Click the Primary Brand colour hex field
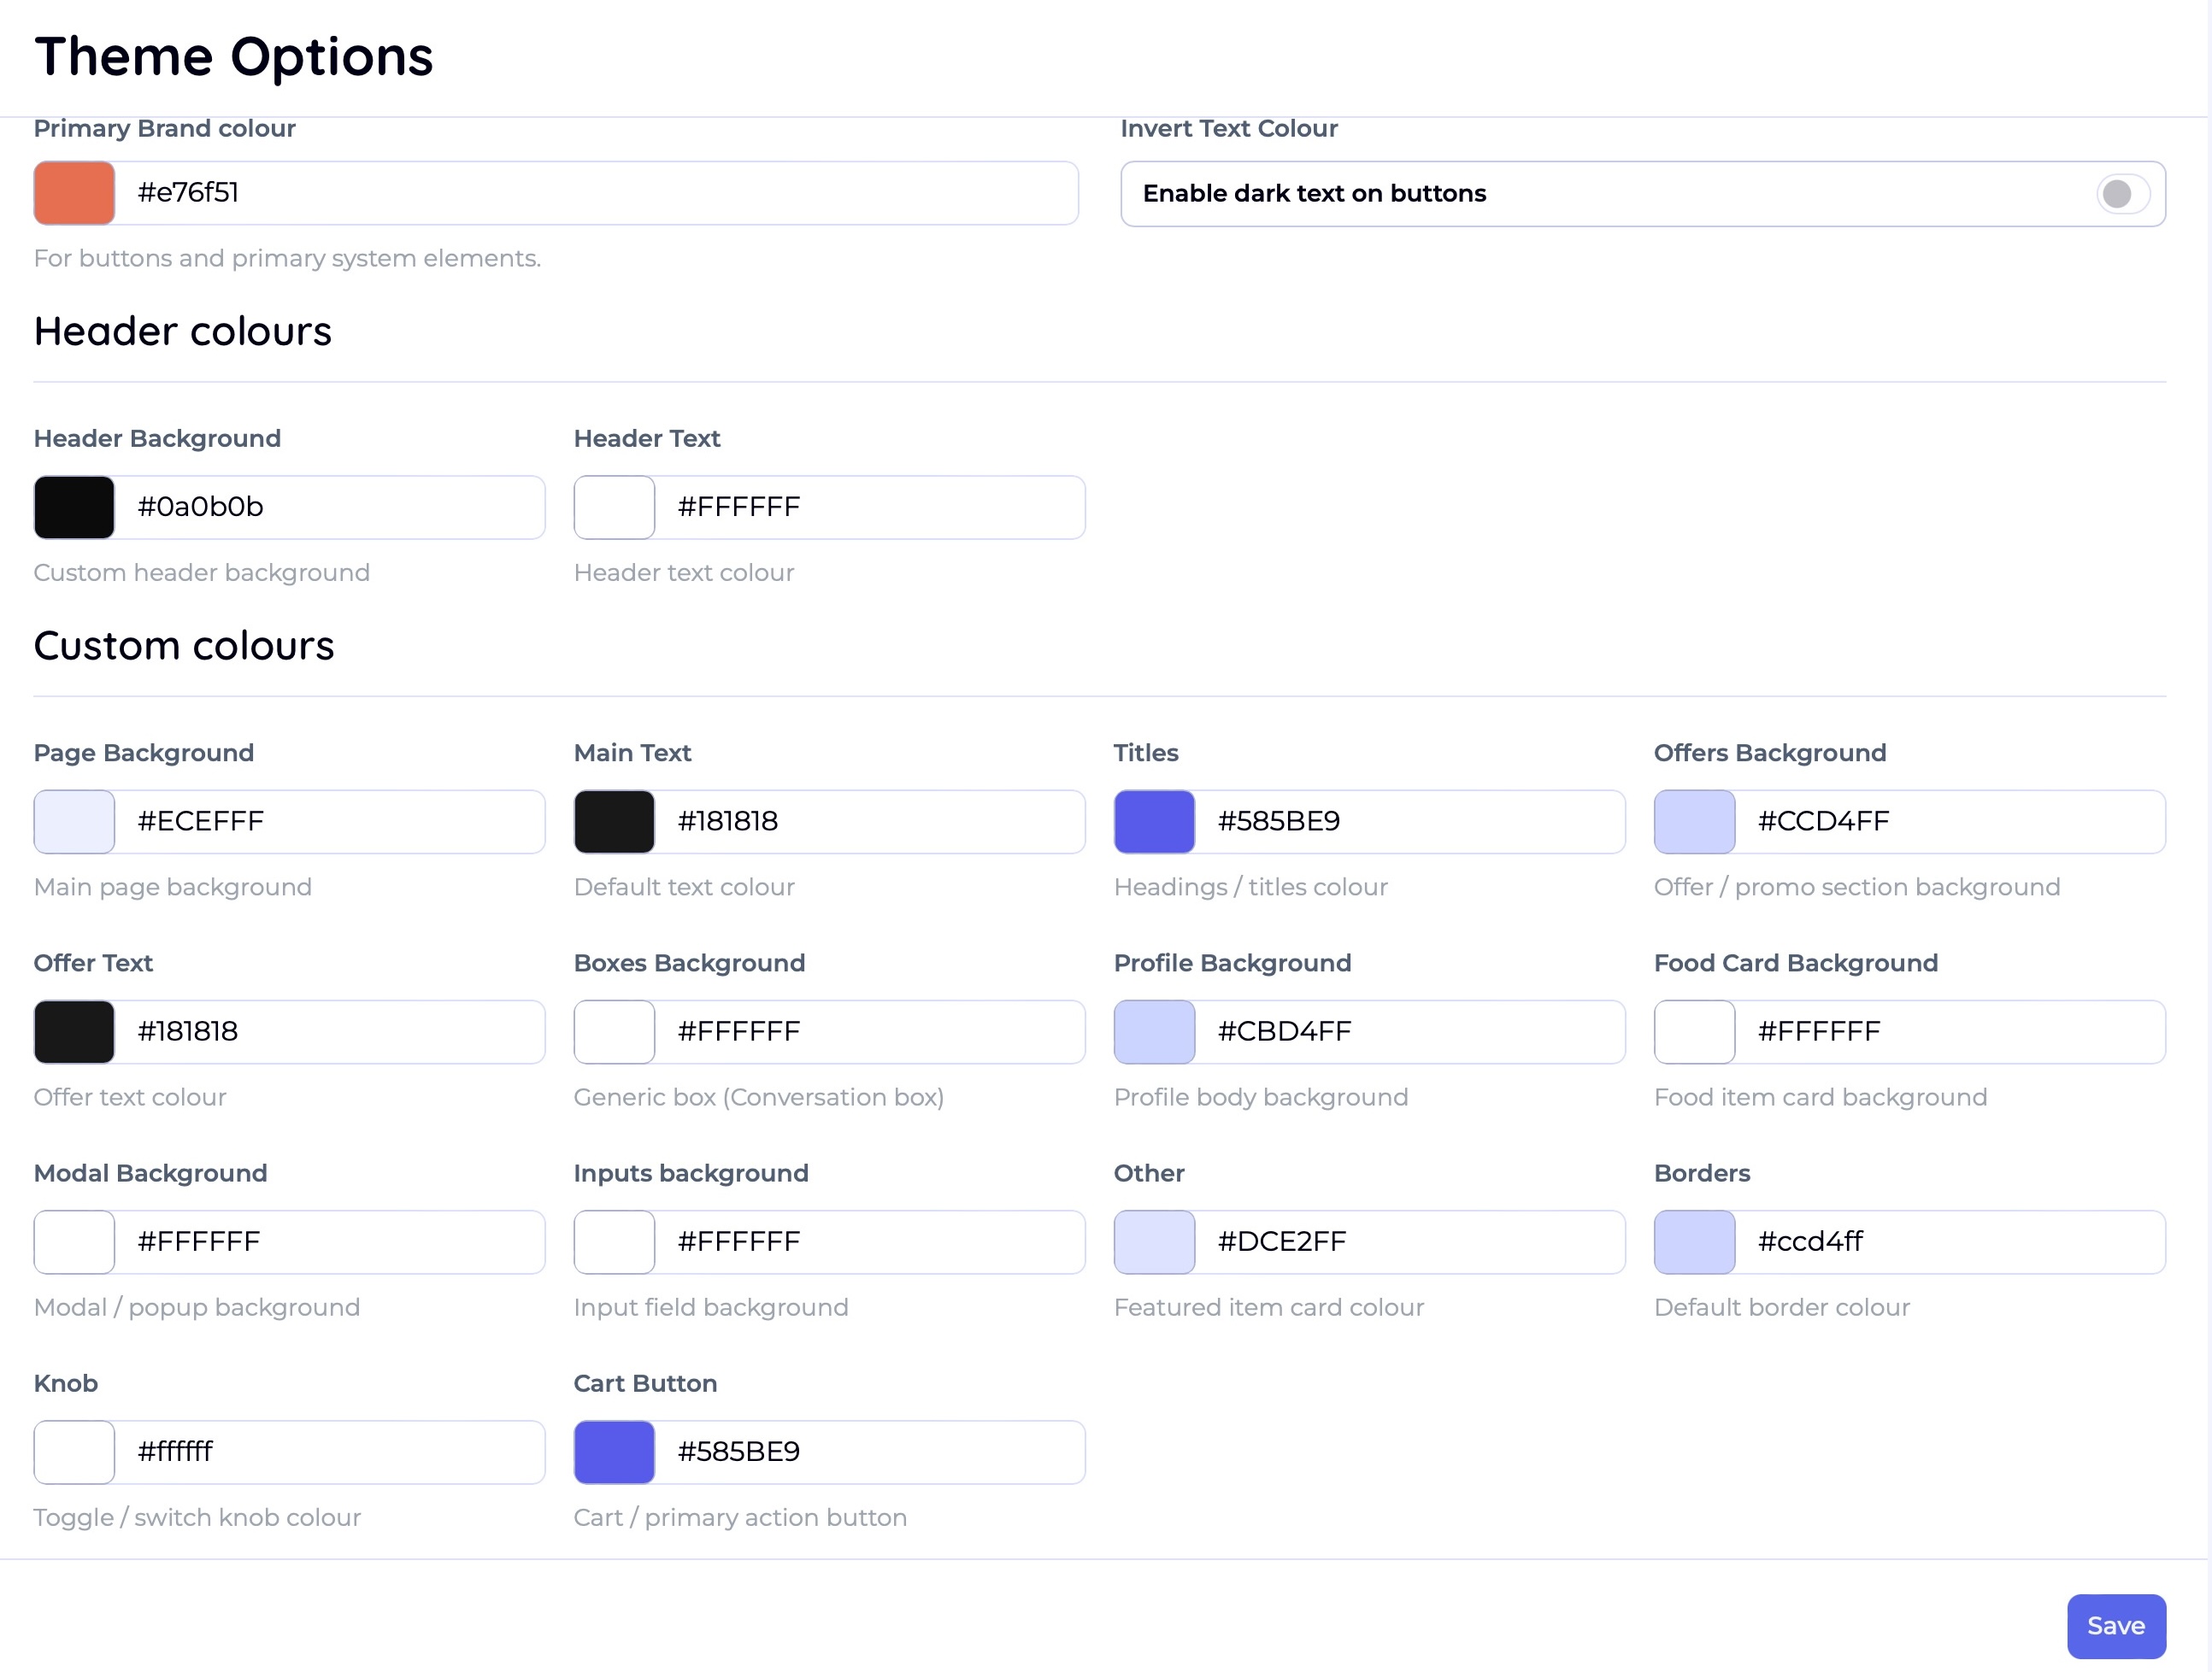2212x1672 pixels. tap(595, 193)
